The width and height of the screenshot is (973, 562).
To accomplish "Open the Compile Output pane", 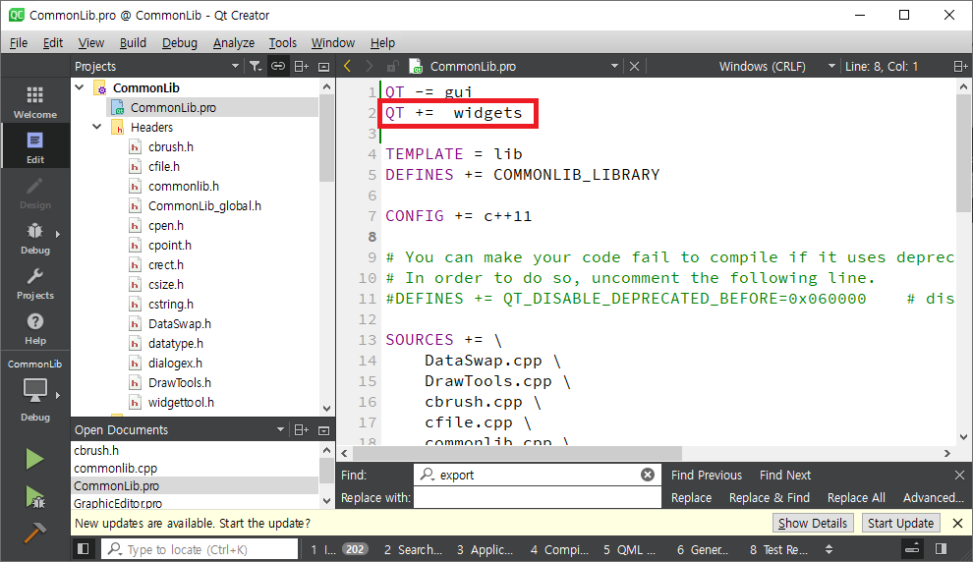I will tap(559, 549).
